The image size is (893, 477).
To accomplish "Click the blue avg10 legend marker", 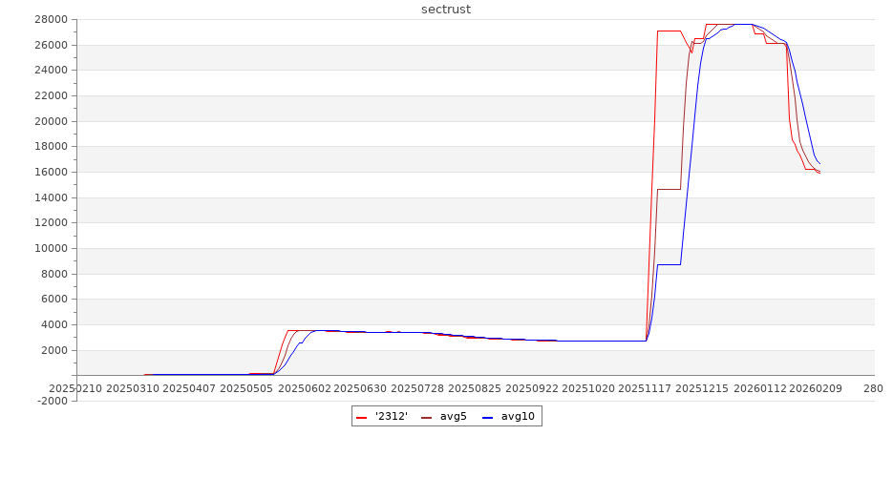I will point(487,417).
